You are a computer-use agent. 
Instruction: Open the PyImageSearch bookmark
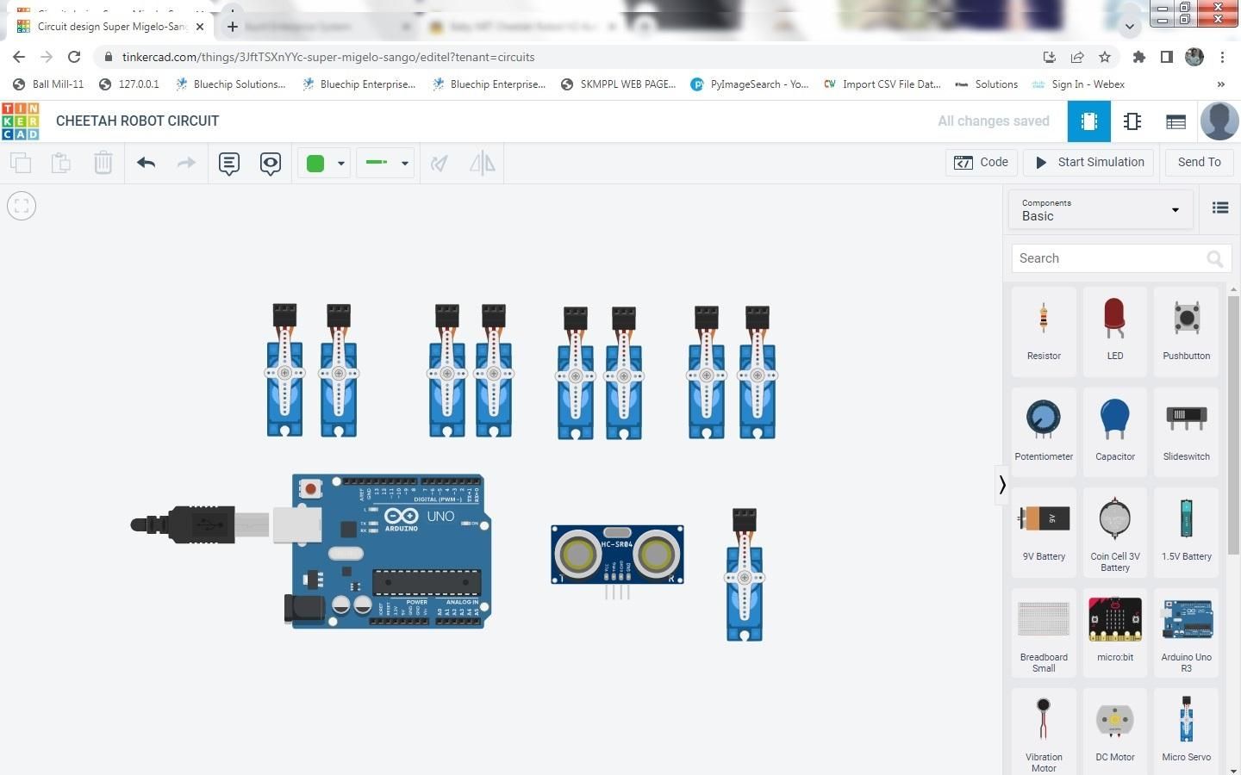click(750, 84)
